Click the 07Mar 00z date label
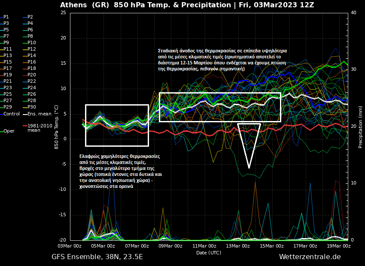365x266 pixels. point(137,246)
